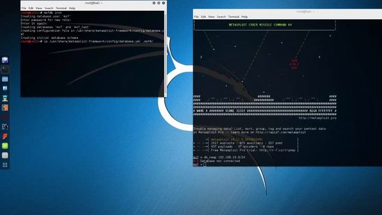Open BeEF XSS framework dock icon
Viewport: 382px width, 215px height.
tap(5, 127)
